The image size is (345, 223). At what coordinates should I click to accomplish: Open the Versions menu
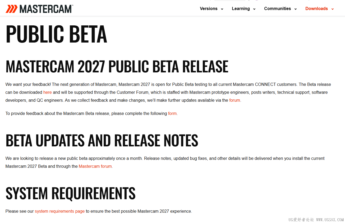[208, 9]
